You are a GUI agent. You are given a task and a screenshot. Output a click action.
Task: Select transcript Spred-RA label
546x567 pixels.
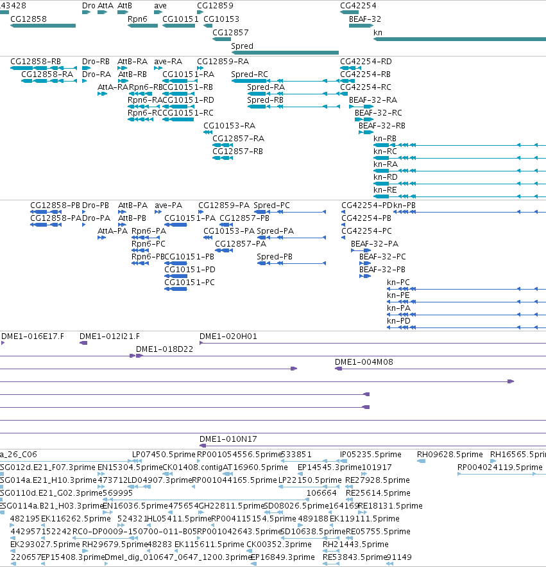pos(266,87)
